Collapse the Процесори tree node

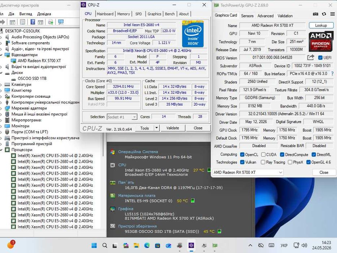pyautogui.click(x=1, y=150)
